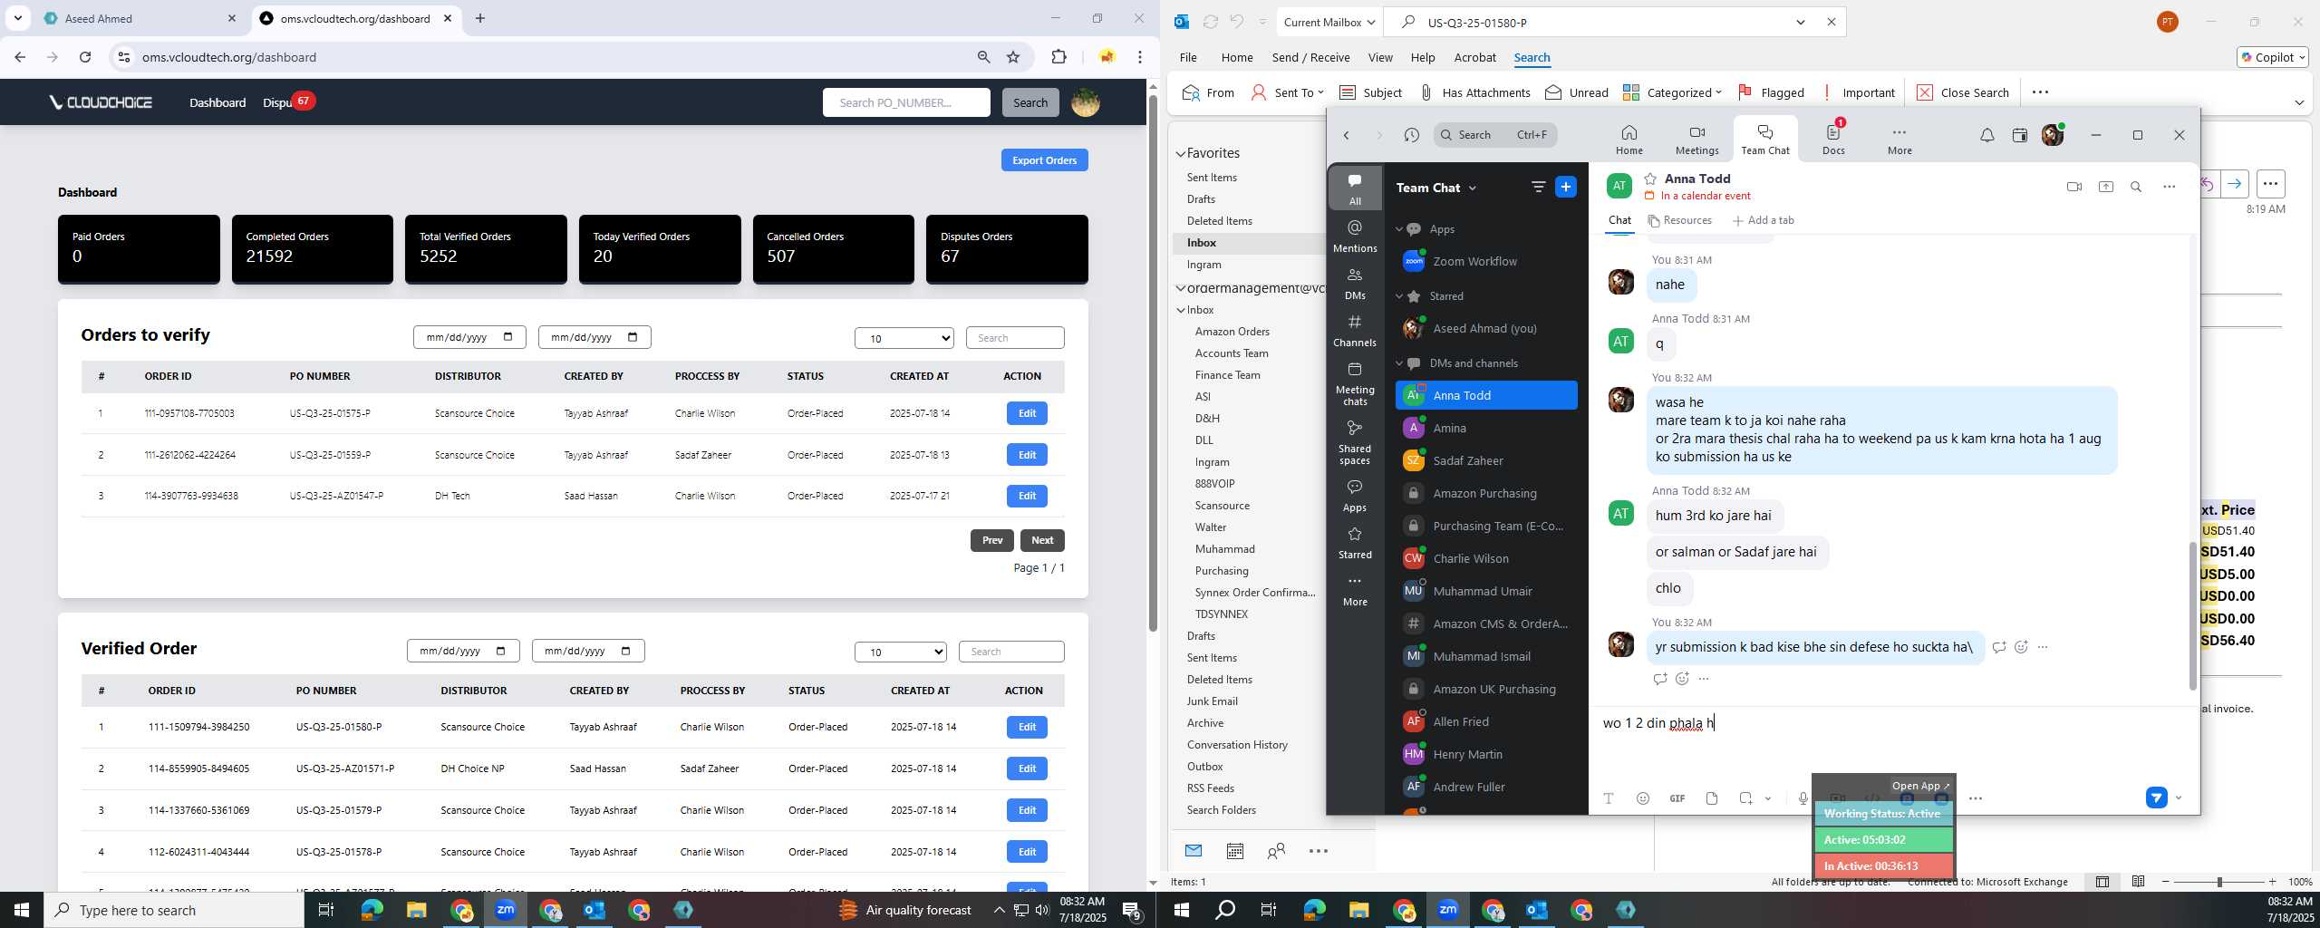Open DMs in Zoom sidebar
The image size is (2320, 928).
pos(1355,283)
